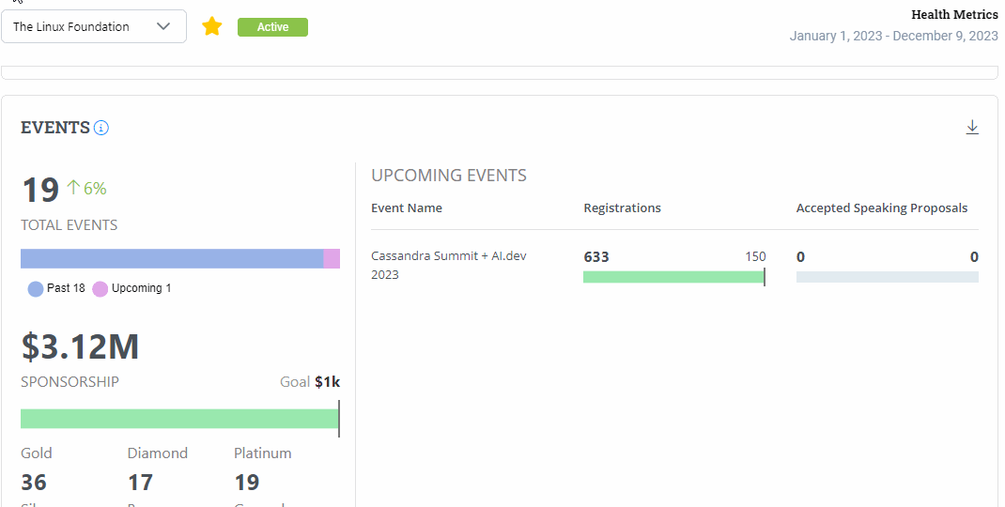Click the Accepted Speaking Proposals gray bar

point(887,277)
